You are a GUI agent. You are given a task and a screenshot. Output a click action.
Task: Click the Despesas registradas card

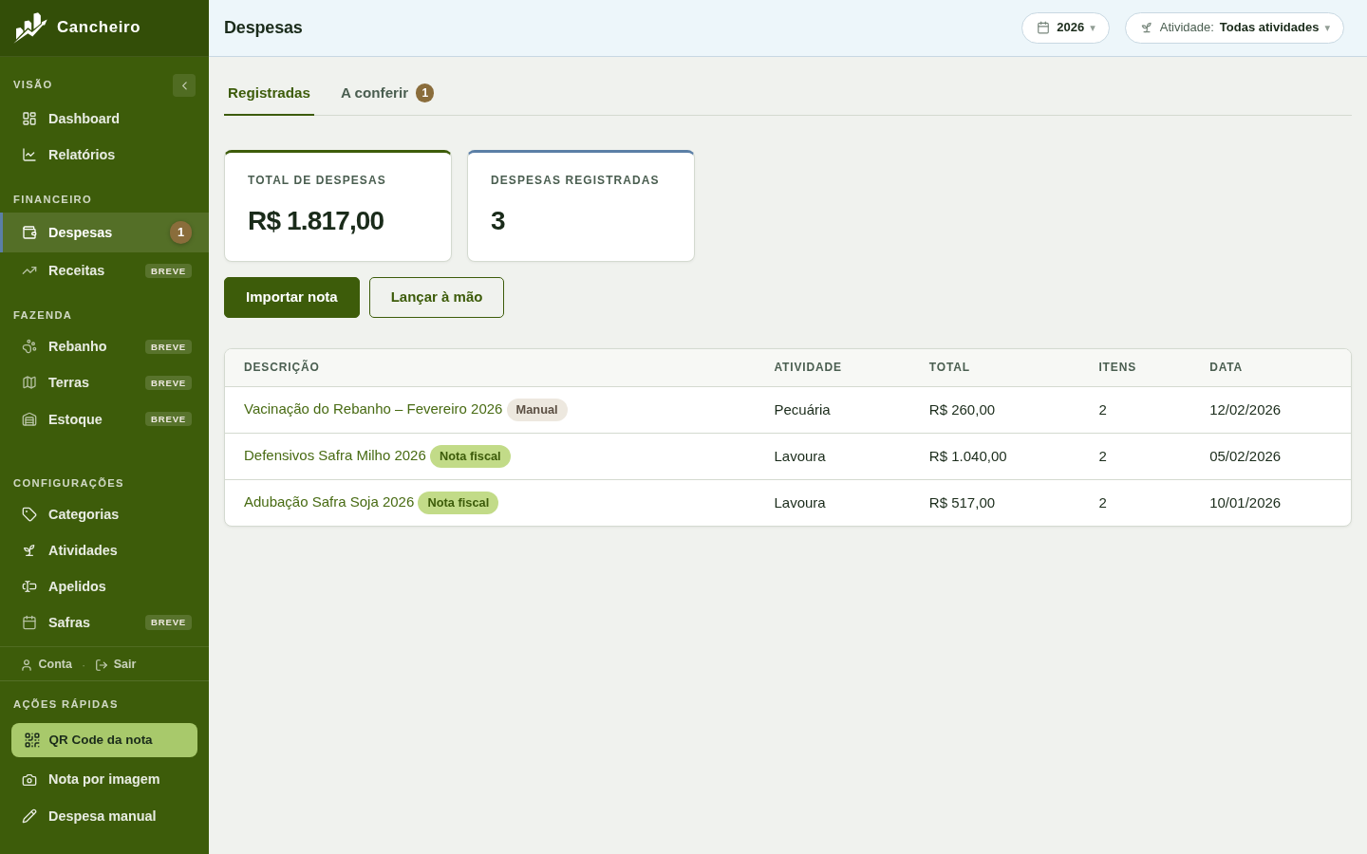(x=581, y=206)
